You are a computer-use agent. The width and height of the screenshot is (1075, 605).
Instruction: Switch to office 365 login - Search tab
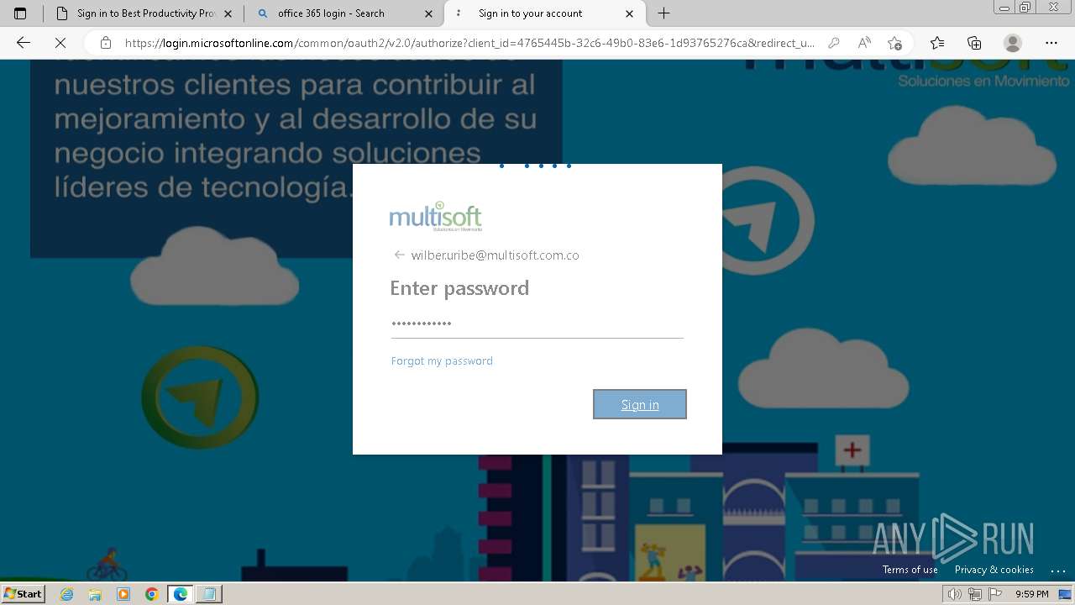[344, 13]
